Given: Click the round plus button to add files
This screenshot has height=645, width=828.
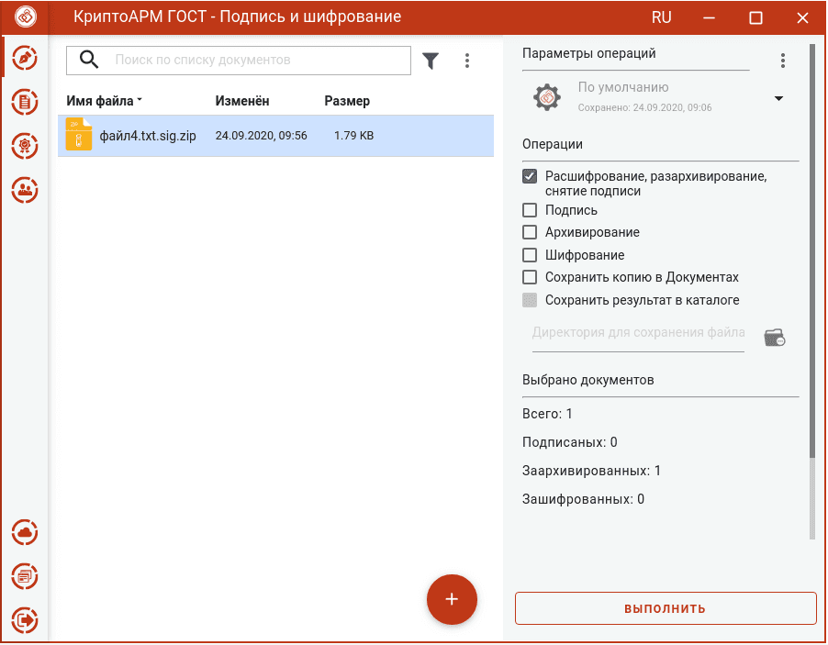Looking at the screenshot, I should (x=452, y=599).
